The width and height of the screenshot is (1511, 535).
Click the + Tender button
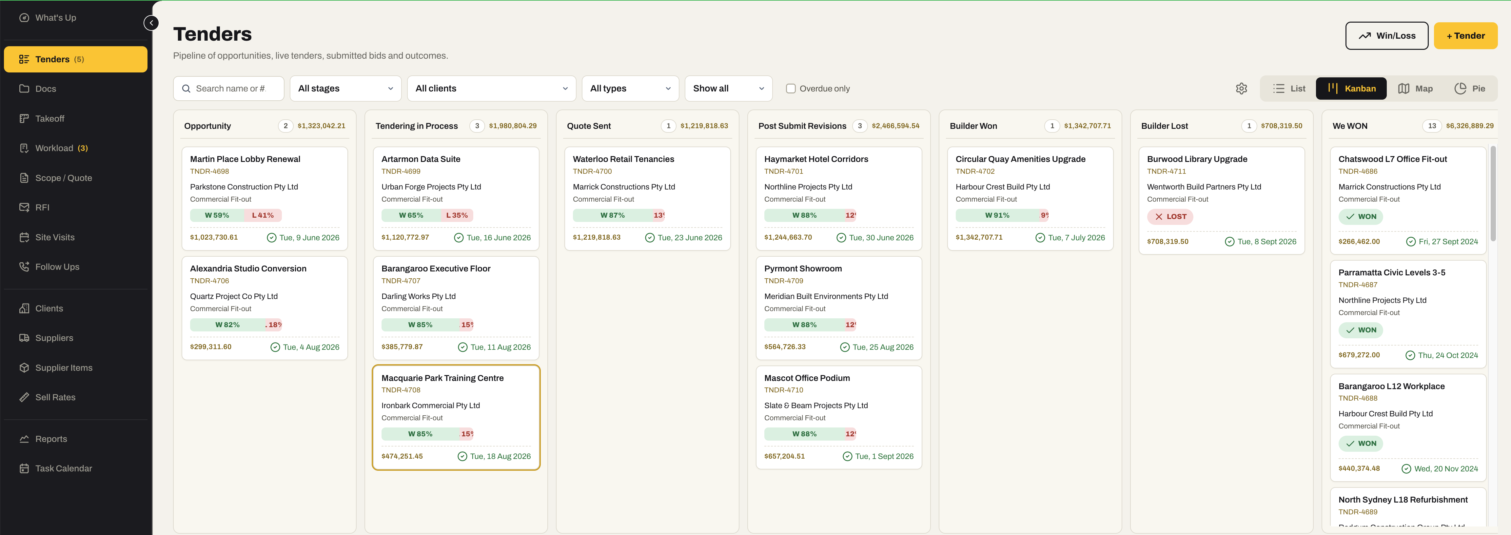pyautogui.click(x=1465, y=36)
